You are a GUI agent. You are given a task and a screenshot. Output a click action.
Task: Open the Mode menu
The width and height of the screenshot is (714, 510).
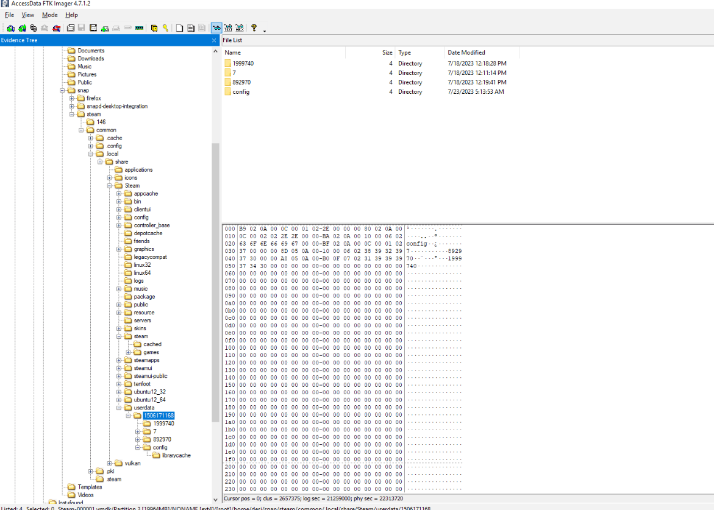pyautogui.click(x=49, y=15)
